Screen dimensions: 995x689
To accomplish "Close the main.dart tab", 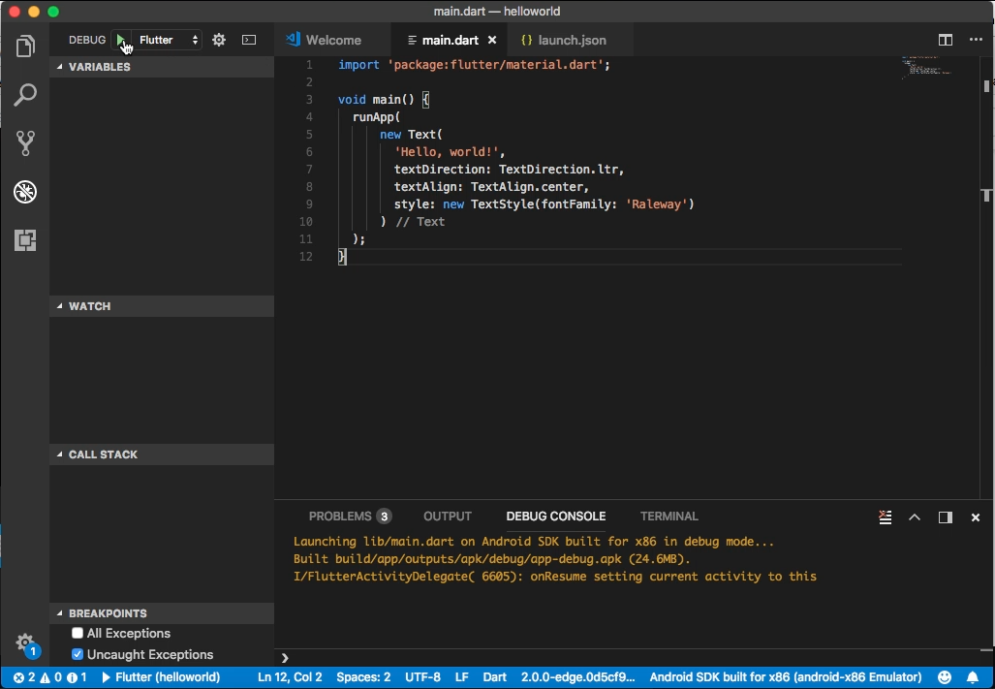I will 492,40.
